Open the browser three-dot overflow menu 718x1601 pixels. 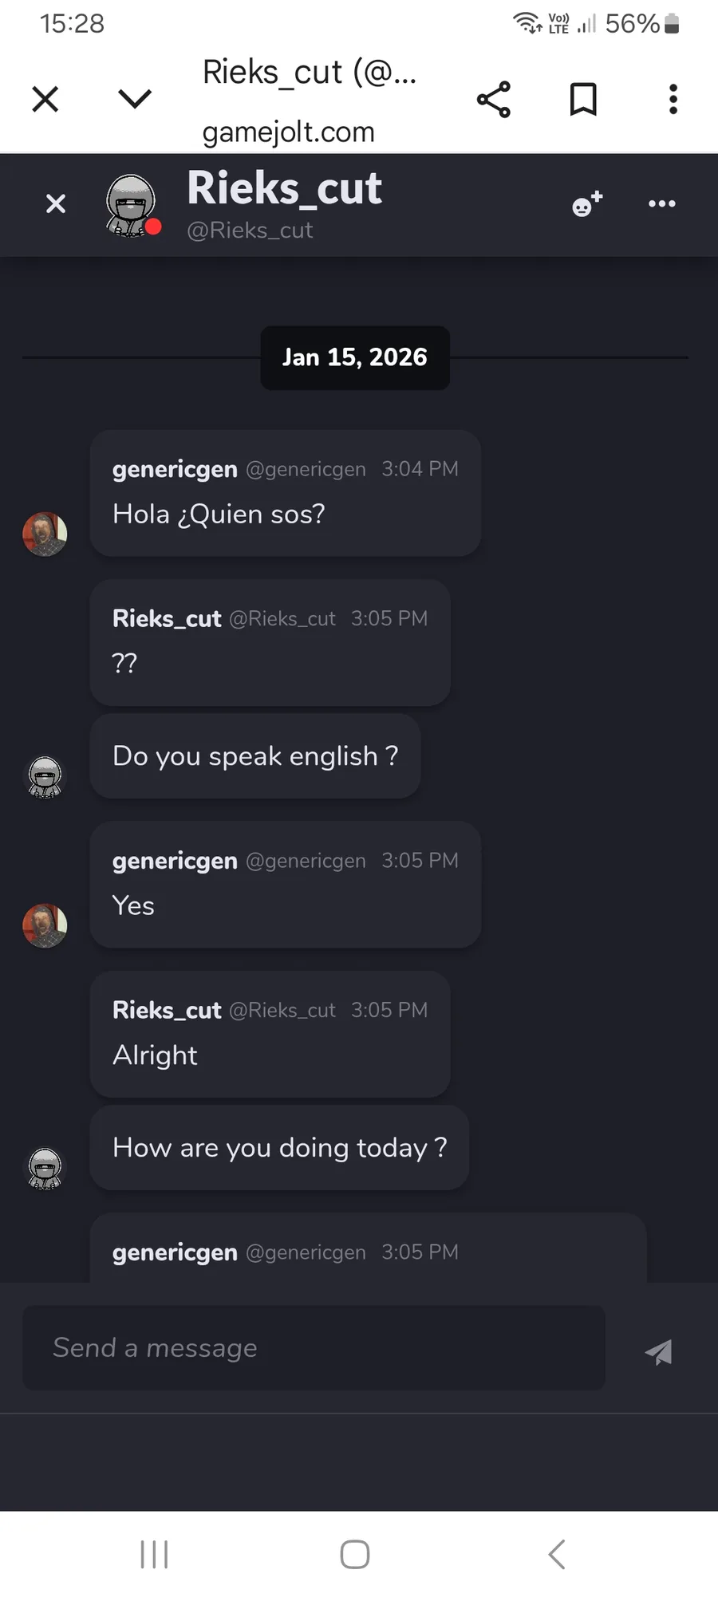tap(673, 99)
